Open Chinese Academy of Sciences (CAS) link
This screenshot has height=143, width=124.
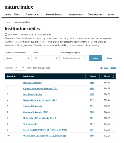41,89
